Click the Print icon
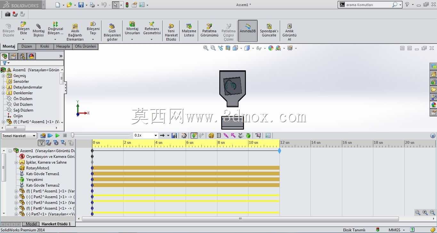Viewport: 437px width, 233px height. (x=92, y=5)
